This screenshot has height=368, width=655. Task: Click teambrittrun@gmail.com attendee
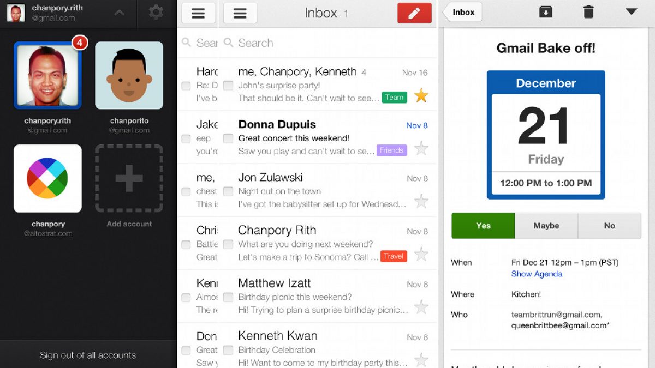(x=556, y=315)
